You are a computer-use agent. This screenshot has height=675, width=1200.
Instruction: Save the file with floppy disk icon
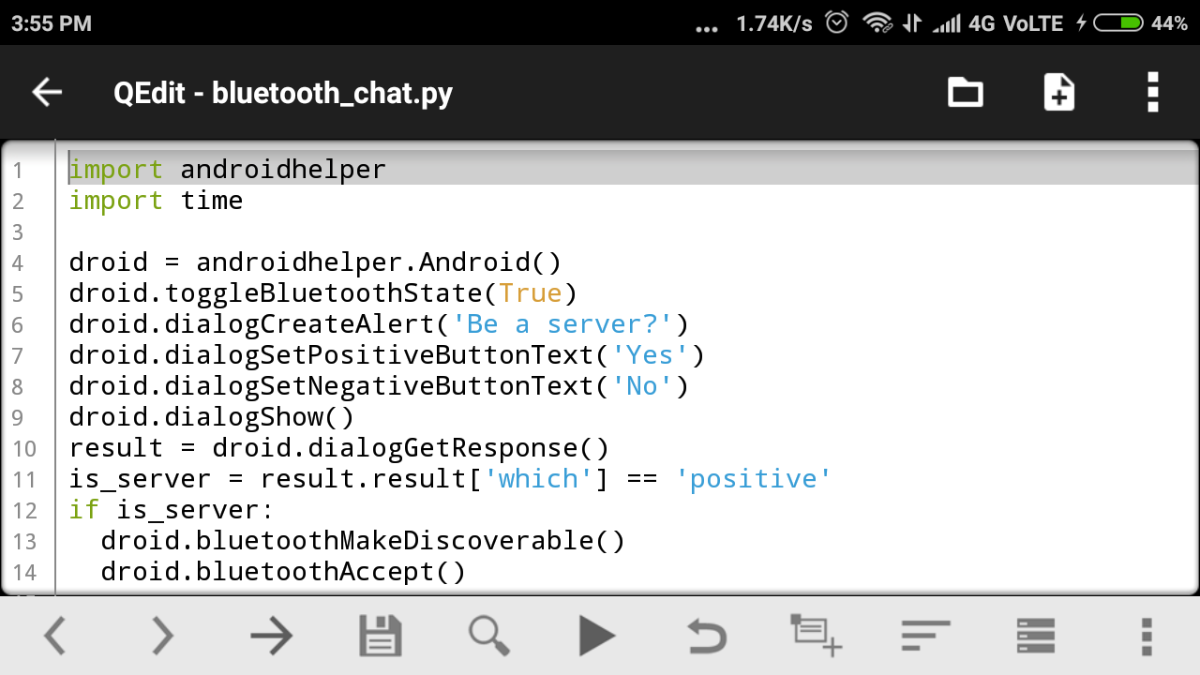click(381, 637)
